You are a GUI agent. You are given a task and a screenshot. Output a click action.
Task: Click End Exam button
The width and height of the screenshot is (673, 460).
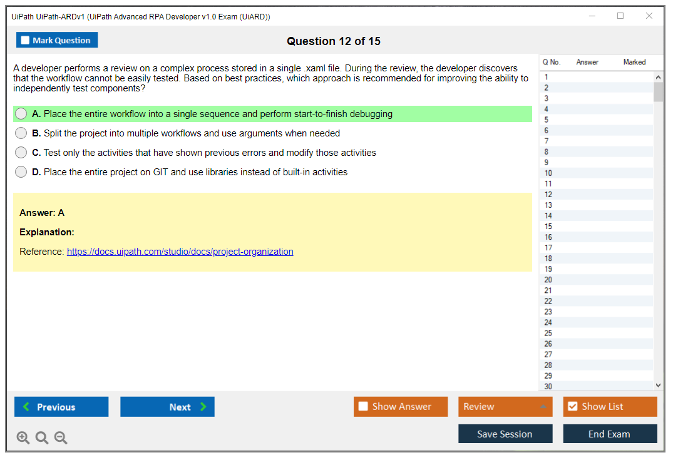(x=610, y=434)
